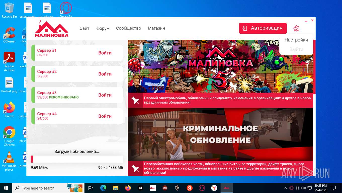The image size is (342, 193).
Task: Open the Сообщество menu link
Action: pos(129,28)
